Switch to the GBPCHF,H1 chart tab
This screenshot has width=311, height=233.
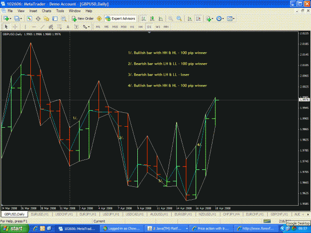click(x=279, y=214)
